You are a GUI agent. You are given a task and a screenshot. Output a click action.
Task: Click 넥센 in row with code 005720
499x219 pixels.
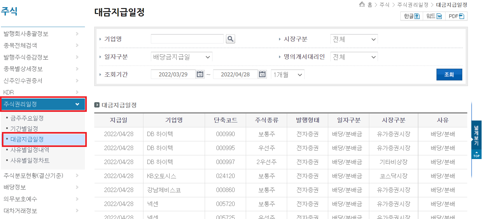pos(153,204)
